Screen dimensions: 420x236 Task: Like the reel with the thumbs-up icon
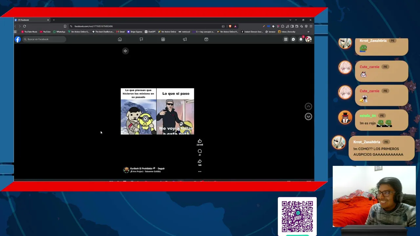tap(199, 141)
